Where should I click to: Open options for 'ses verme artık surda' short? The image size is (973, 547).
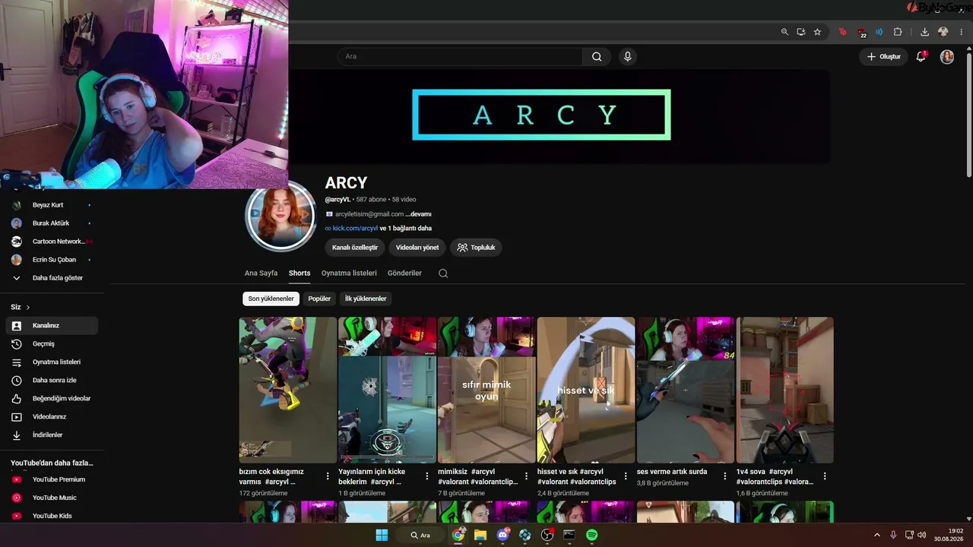(x=725, y=476)
